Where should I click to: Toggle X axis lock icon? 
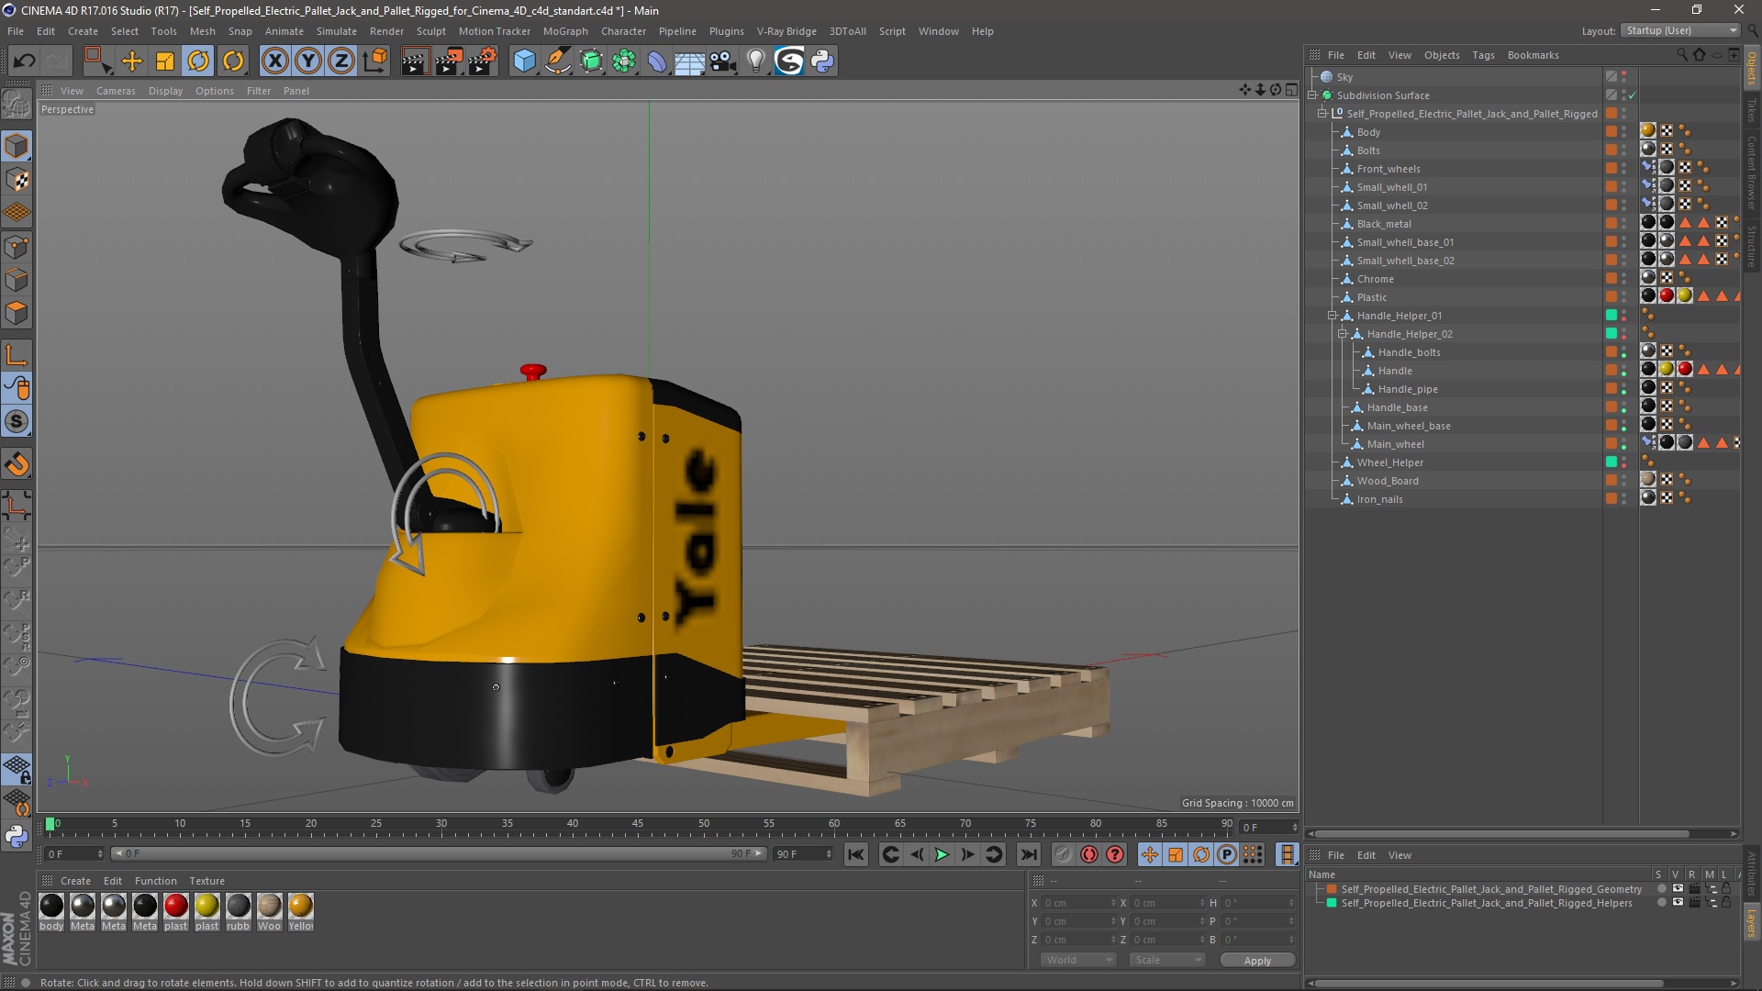point(274,61)
